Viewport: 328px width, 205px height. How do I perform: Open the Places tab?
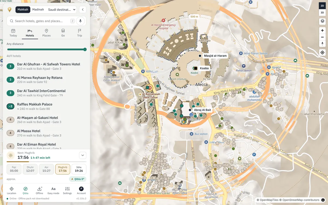pyautogui.click(x=46, y=33)
